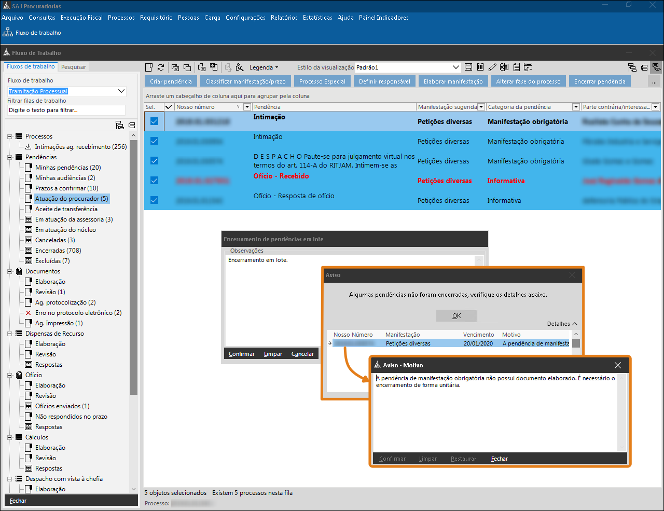664x511 pixels.
Task: Click the pencil edit icon in the toolbar
Action: pyautogui.click(x=492, y=67)
